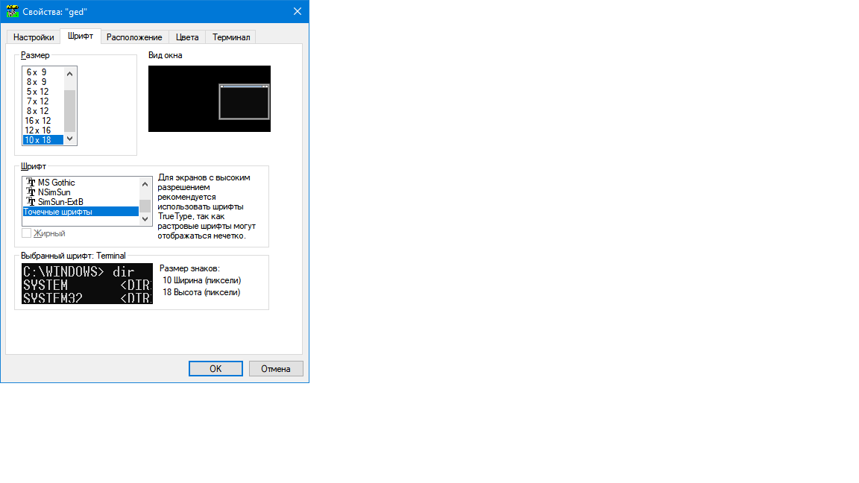The width and height of the screenshot is (859, 483).
Task: Select the NSimSun font
Action: pyautogui.click(x=81, y=192)
